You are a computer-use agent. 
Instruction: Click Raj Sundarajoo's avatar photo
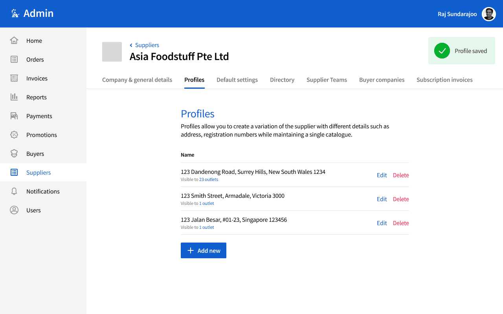[488, 14]
